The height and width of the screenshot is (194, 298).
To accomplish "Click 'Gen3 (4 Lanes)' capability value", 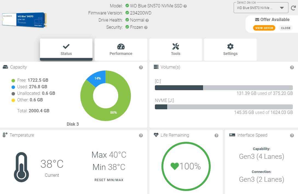I will (x=262, y=156).
